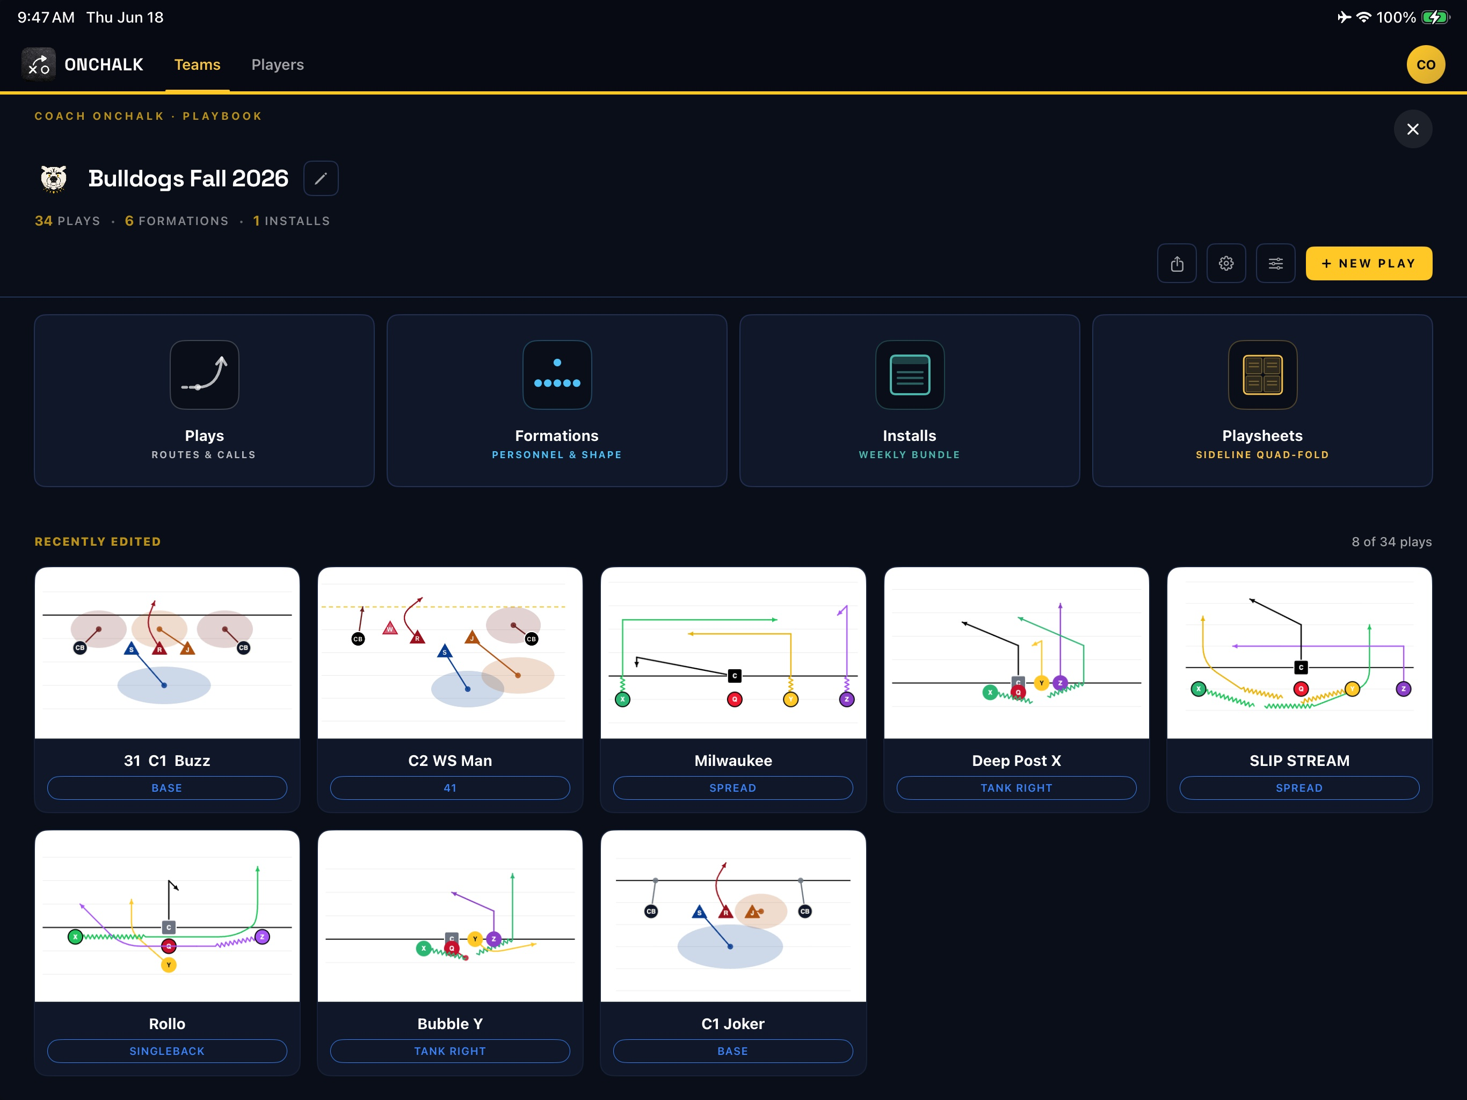Click the 6 FORMATIONS count
The height and width of the screenshot is (1100, 1467).
click(177, 221)
